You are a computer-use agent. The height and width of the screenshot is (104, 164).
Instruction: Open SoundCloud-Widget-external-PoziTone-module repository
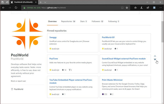pyautogui.click(x=124, y=59)
